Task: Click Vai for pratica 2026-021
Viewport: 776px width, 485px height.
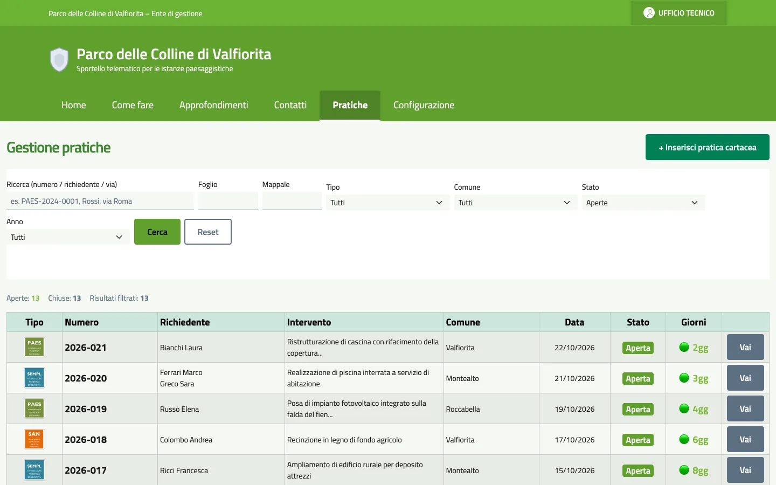Action: 745,347
